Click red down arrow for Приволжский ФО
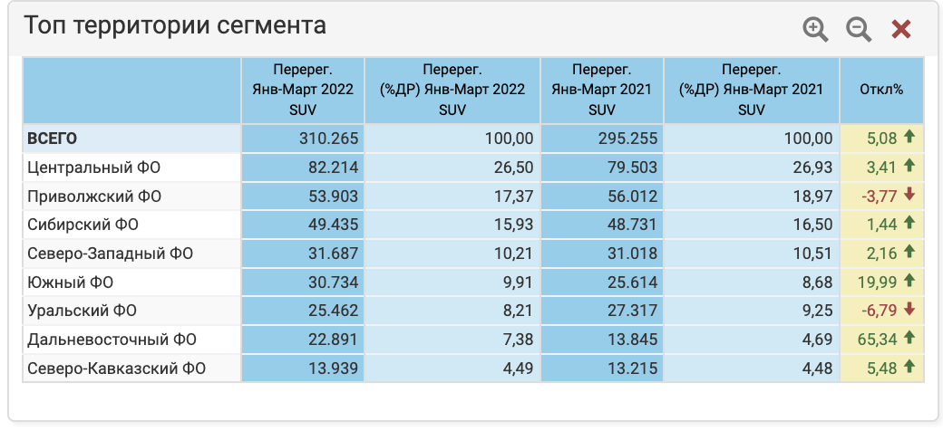 pos(909,196)
